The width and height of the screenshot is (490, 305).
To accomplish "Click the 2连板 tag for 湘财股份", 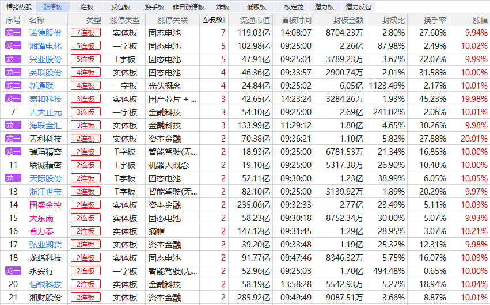I will click(x=86, y=298).
